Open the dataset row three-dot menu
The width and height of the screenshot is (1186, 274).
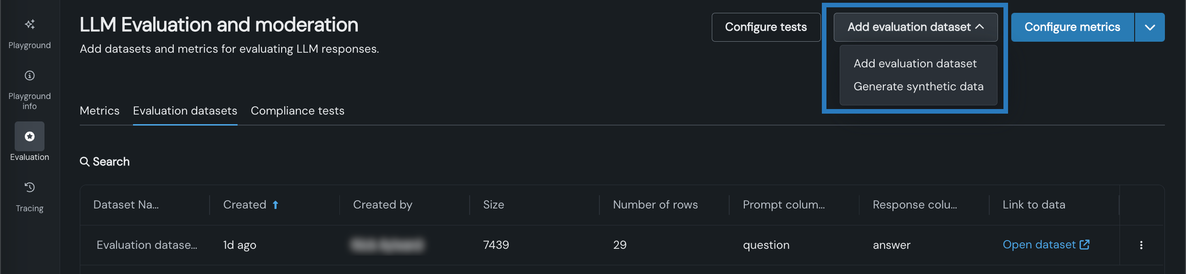click(x=1141, y=245)
